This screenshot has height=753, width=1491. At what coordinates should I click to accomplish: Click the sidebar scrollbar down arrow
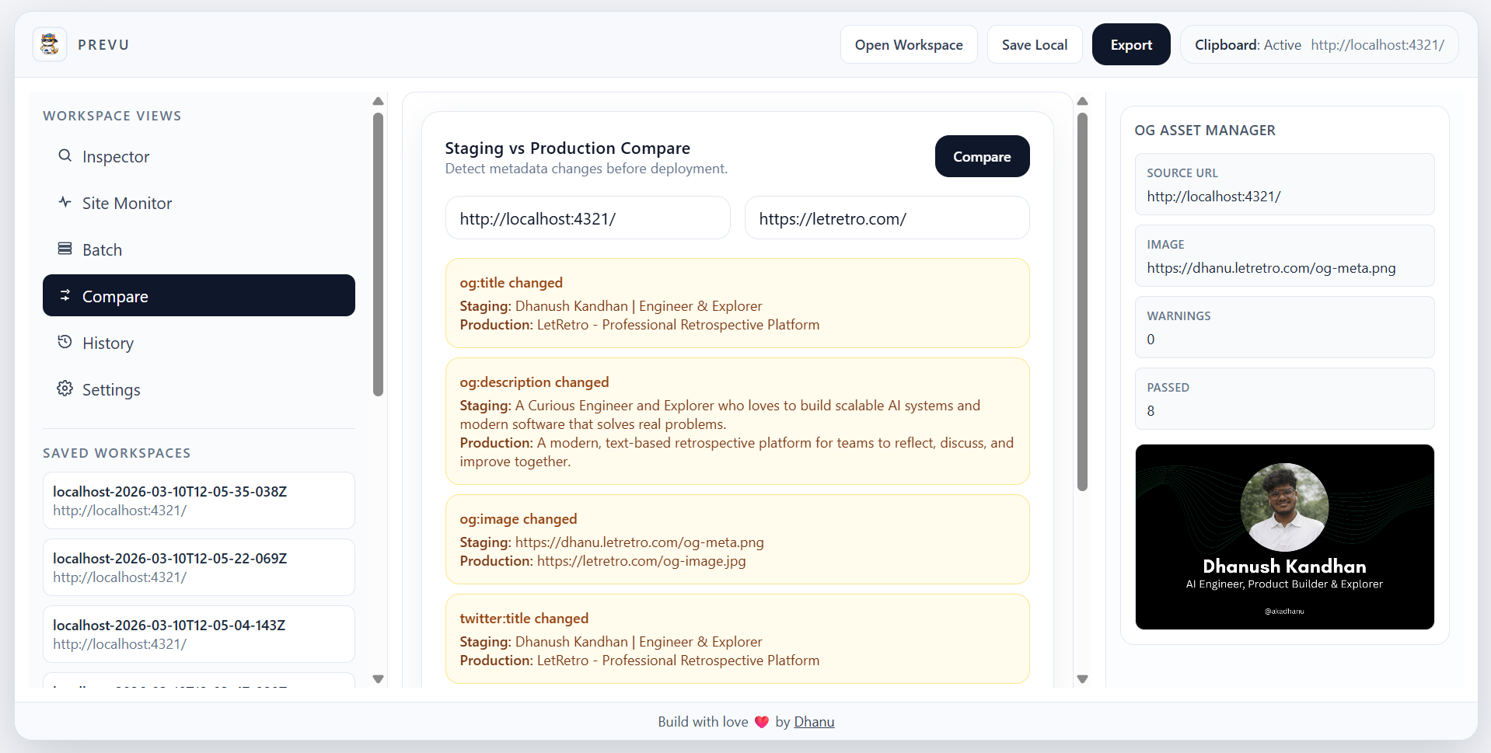coord(379,679)
